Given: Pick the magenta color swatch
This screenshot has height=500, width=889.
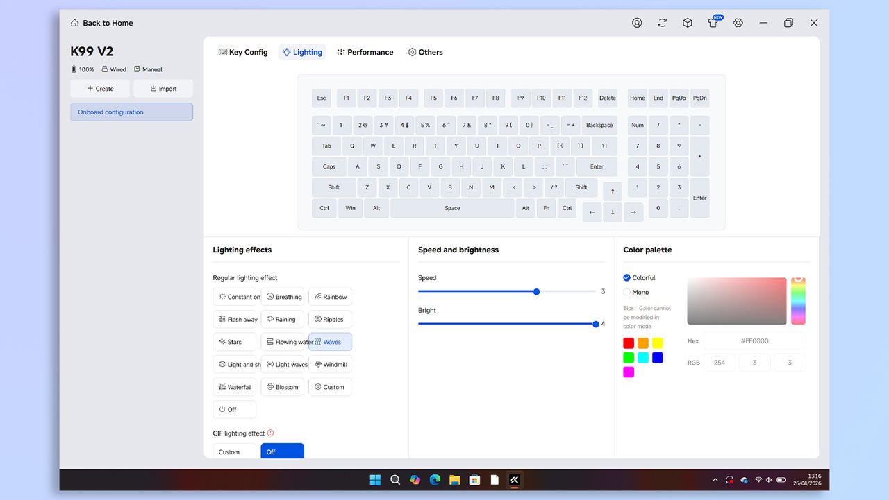Looking at the screenshot, I should 629,372.
